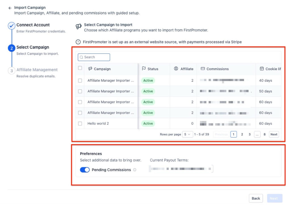Click the Connect Account completed checkmark icon
The height and width of the screenshot is (208, 299).
point(12,26)
